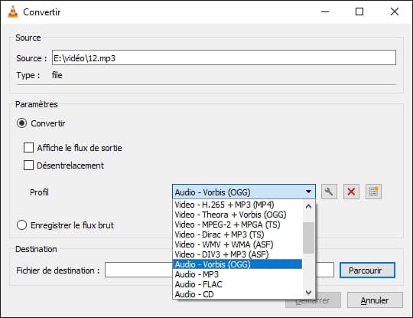Click the Annuler button
The width and height of the screenshot is (413, 318).
(375, 300)
